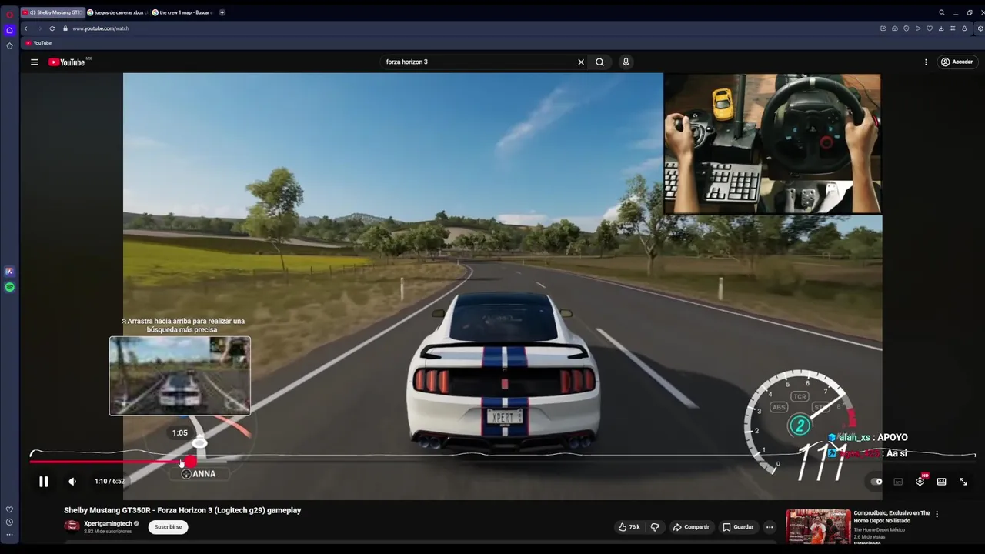Like the video with 76 k thumbs-up
Viewport: 985px width, 554px height.
629,527
